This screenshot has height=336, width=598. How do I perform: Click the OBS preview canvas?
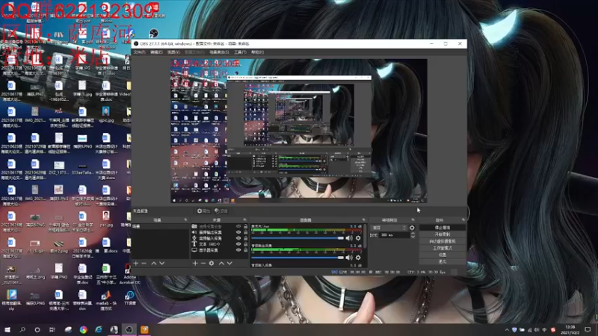pyautogui.click(x=298, y=131)
